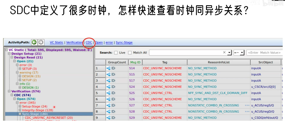
Task: Open the search field dropdown arrow
Action: point(229,53)
